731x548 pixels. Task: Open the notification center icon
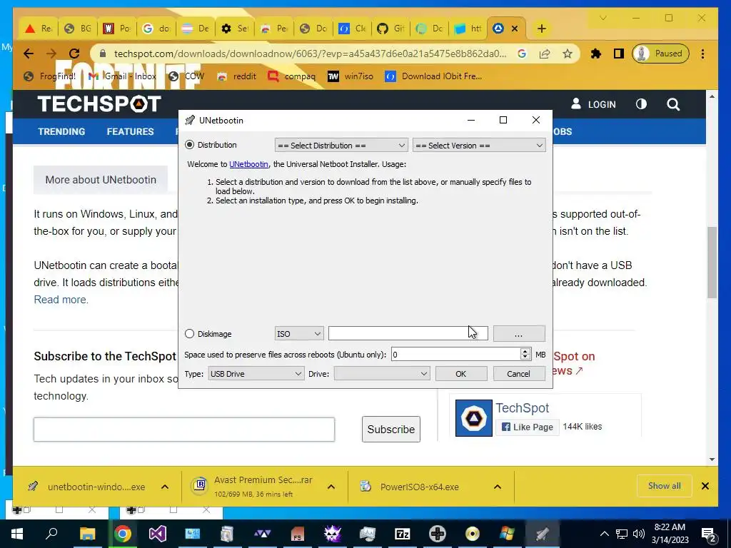coord(709,534)
